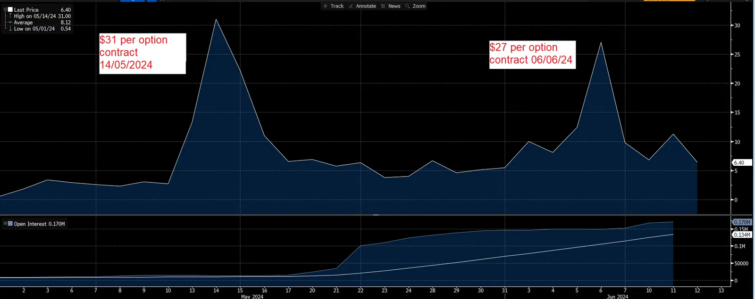
Task: Click the Open Interest blue color swatch
Action: point(10,224)
